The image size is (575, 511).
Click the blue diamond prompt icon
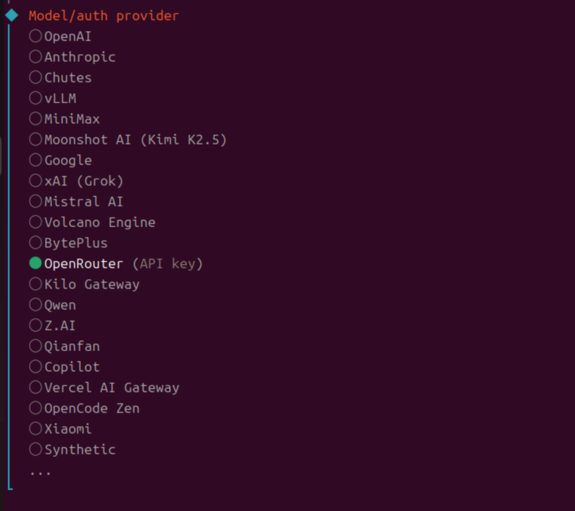[x=12, y=15]
